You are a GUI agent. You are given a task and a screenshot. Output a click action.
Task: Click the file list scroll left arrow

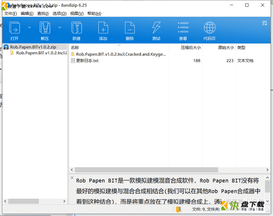[x=72, y=170]
